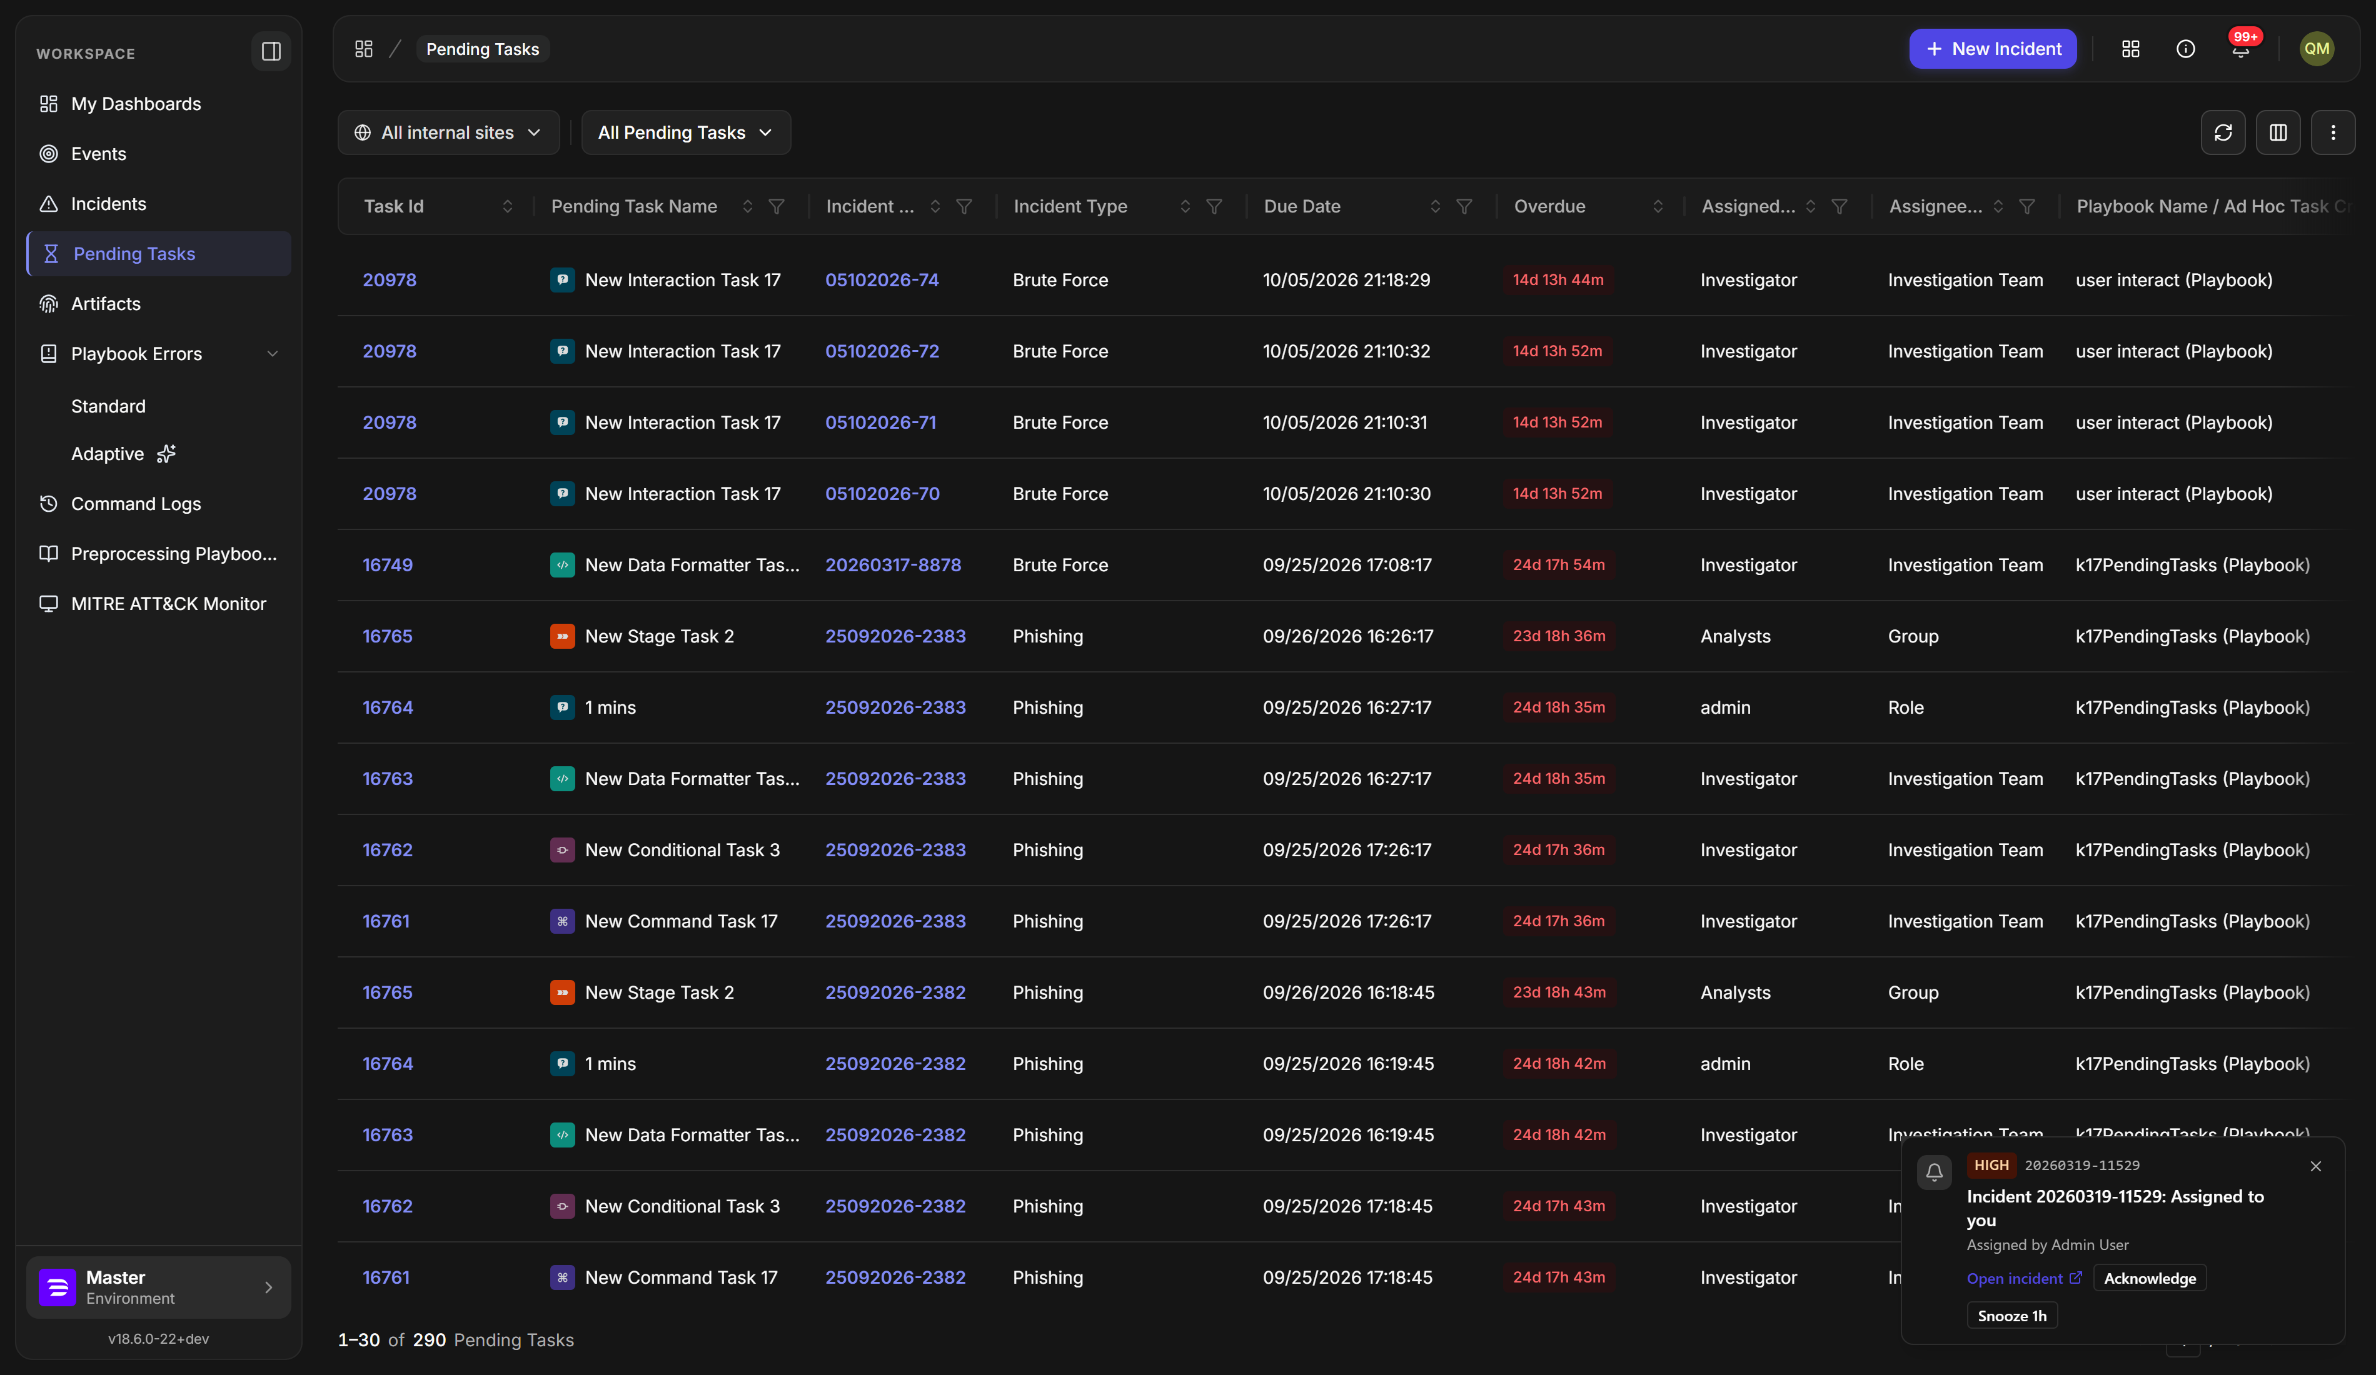The image size is (2376, 1375).
Task: Open the column chooser icon
Action: (2278, 133)
